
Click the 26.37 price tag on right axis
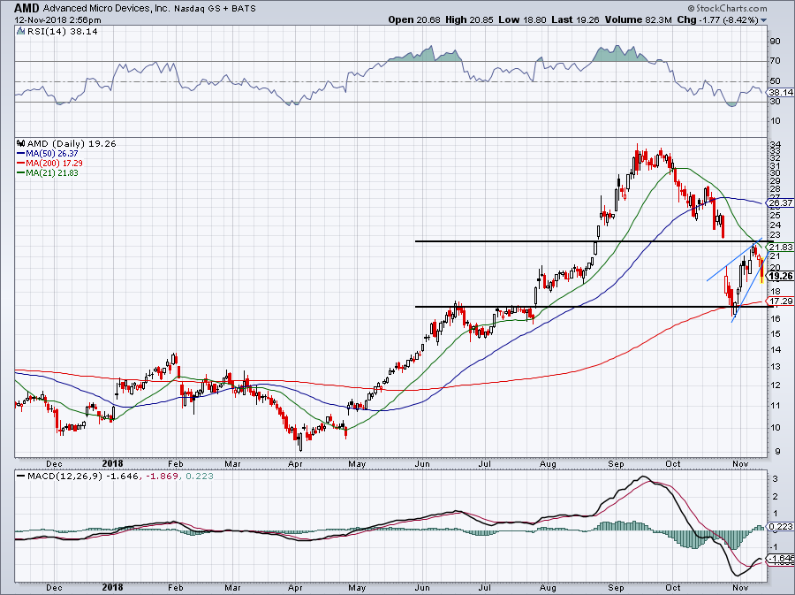click(x=781, y=202)
